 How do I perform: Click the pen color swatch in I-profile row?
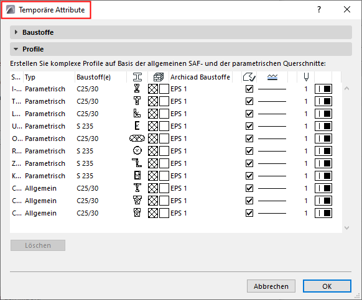(x=323, y=89)
